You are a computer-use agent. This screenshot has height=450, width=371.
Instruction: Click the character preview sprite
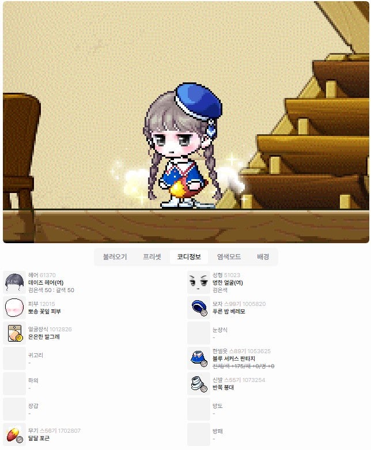coord(183,146)
